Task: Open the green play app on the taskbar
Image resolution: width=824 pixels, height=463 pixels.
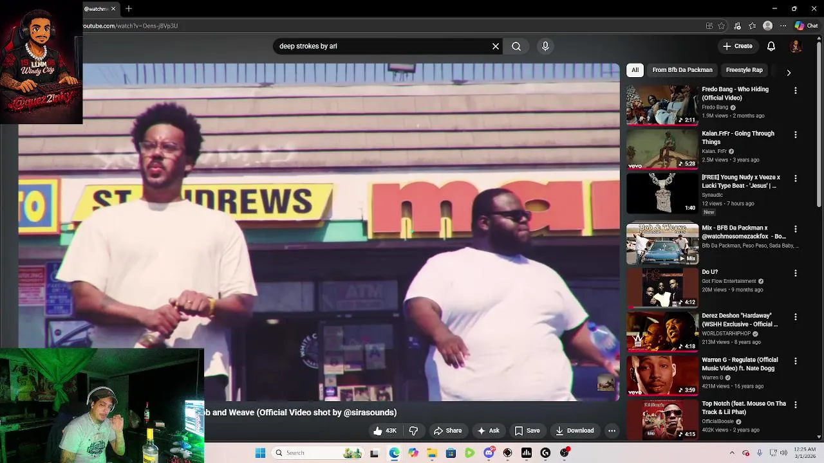Action: [x=470, y=453]
